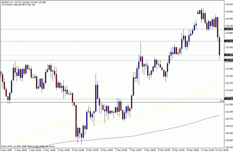
Task: Click the 133.365 price axis label
Action: [x=229, y=48]
